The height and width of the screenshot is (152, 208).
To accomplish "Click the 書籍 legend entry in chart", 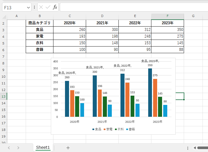I will 131,129.
